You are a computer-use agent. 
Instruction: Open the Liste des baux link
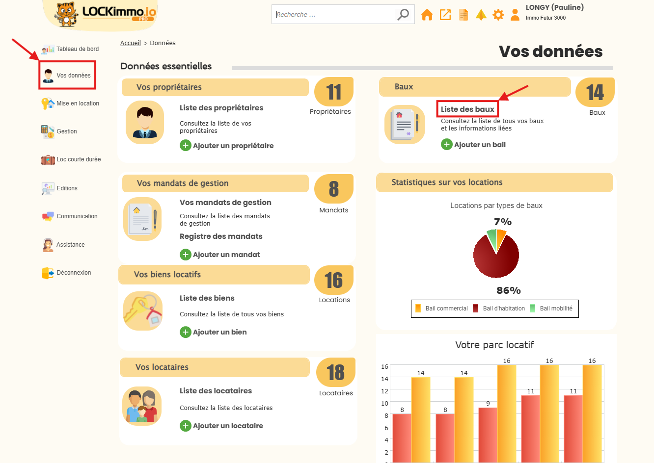click(467, 109)
